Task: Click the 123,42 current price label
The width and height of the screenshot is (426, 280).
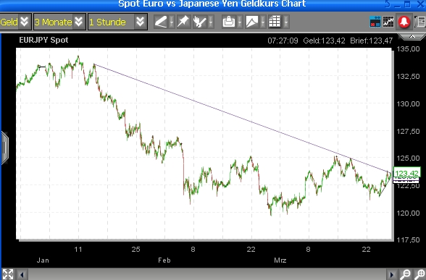Action: pos(406,173)
